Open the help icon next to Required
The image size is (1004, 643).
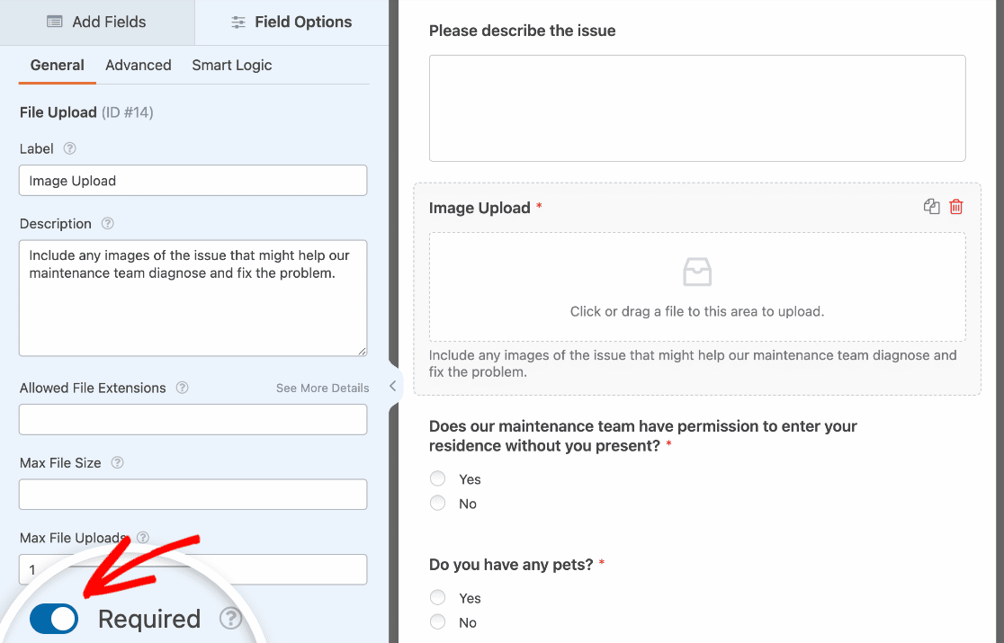pyautogui.click(x=230, y=619)
